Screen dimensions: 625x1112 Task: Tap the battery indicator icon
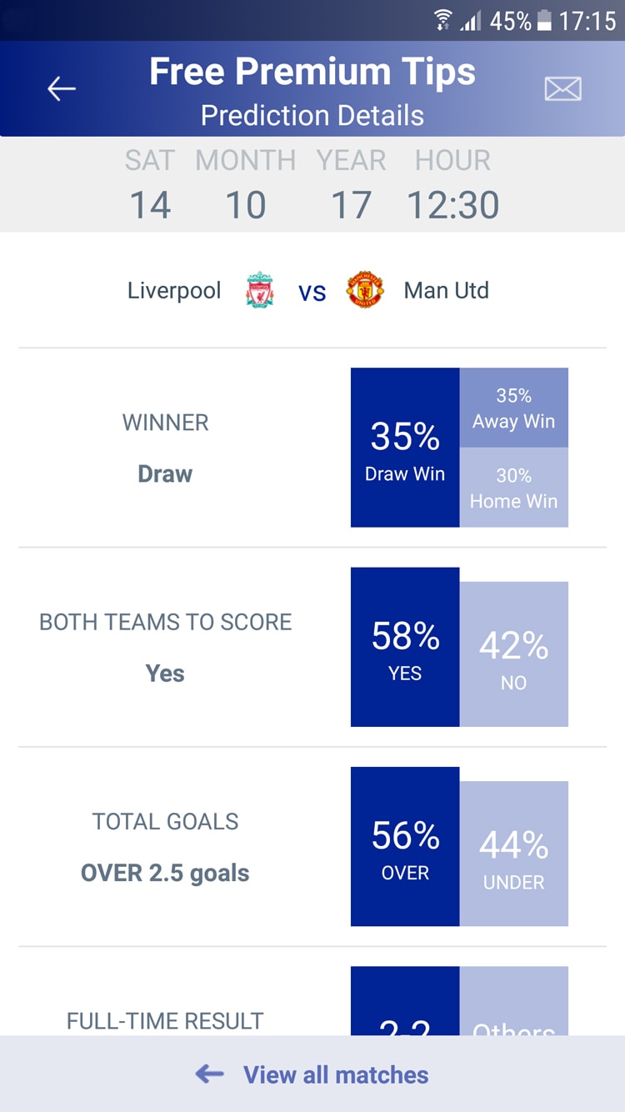click(x=544, y=21)
